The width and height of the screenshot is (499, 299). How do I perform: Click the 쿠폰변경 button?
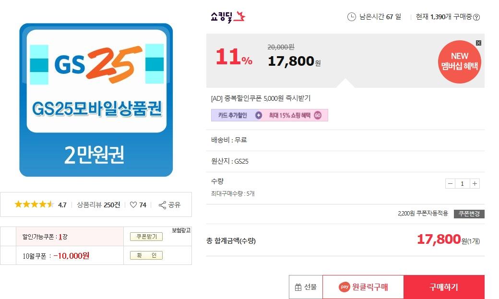pyautogui.click(x=469, y=214)
